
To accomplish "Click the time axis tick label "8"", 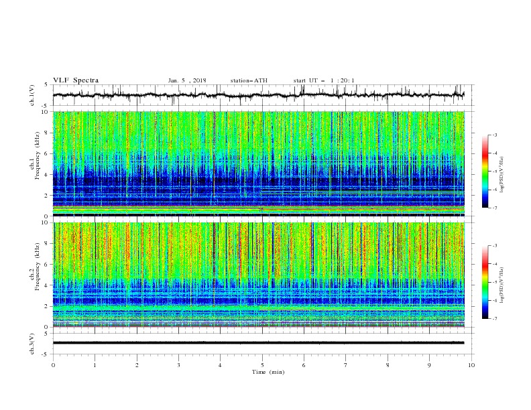I will (388, 365).
